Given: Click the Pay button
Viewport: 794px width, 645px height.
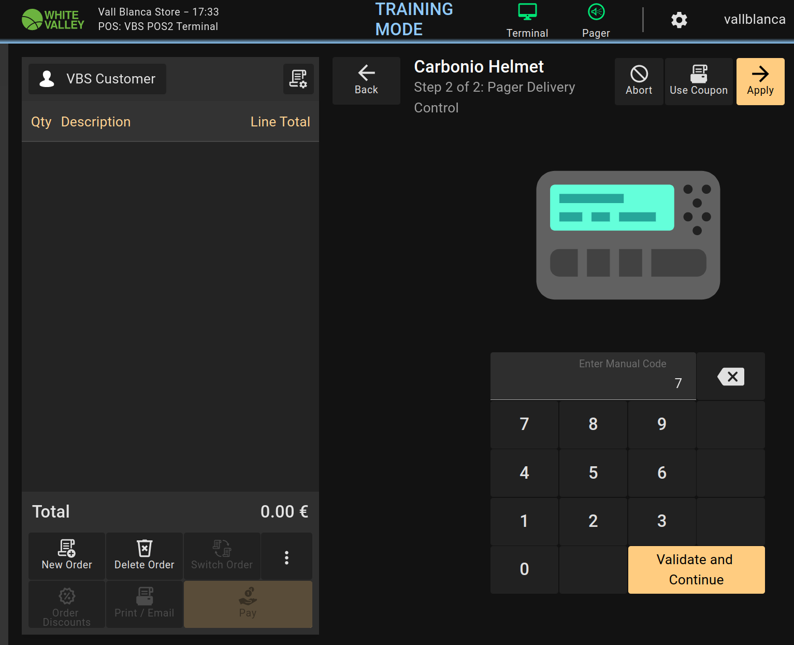Looking at the screenshot, I should point(248,604).
